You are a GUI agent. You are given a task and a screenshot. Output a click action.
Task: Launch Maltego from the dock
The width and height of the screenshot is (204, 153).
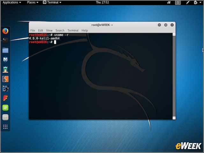pos(5,89)
